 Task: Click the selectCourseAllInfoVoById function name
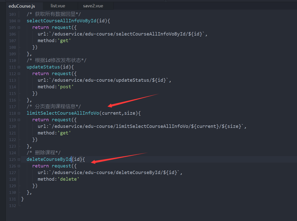(x=61, y=21)
